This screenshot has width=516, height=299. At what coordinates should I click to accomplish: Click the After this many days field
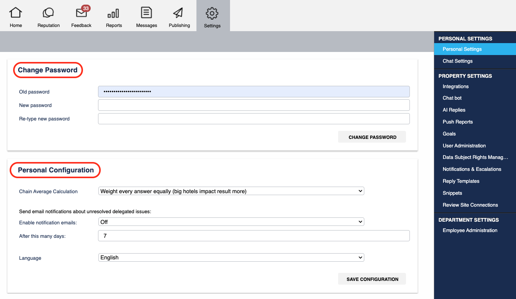pos(254,236)
